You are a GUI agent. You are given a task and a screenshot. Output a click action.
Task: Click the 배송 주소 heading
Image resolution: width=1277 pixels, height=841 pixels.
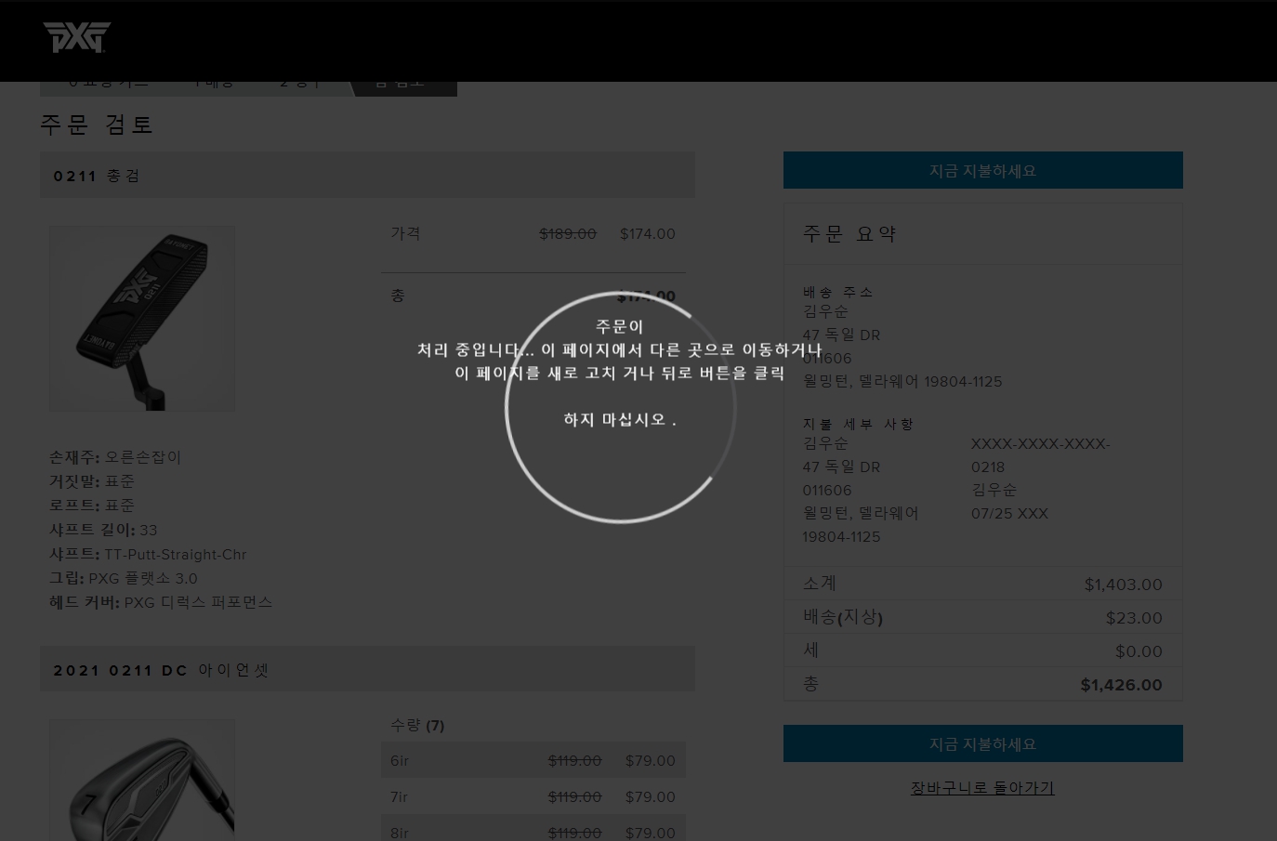pos(838,292)
